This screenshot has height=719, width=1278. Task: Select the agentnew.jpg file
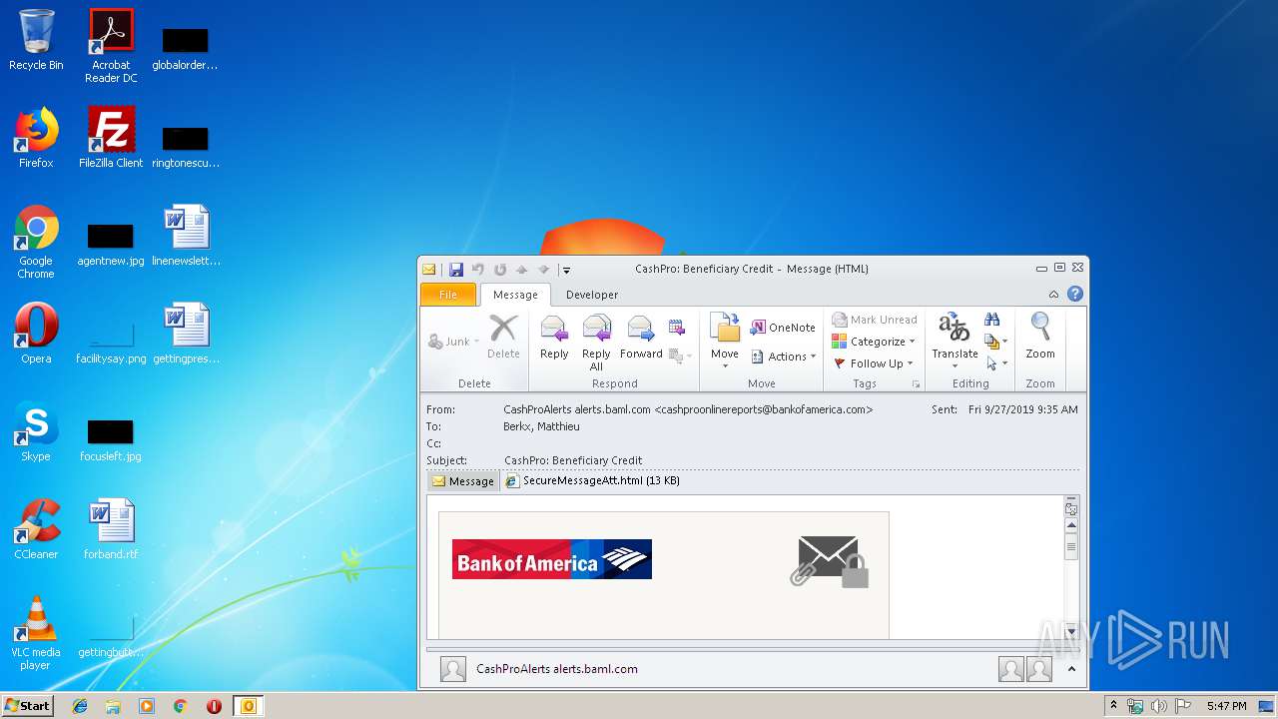click(x=111, y=242)
